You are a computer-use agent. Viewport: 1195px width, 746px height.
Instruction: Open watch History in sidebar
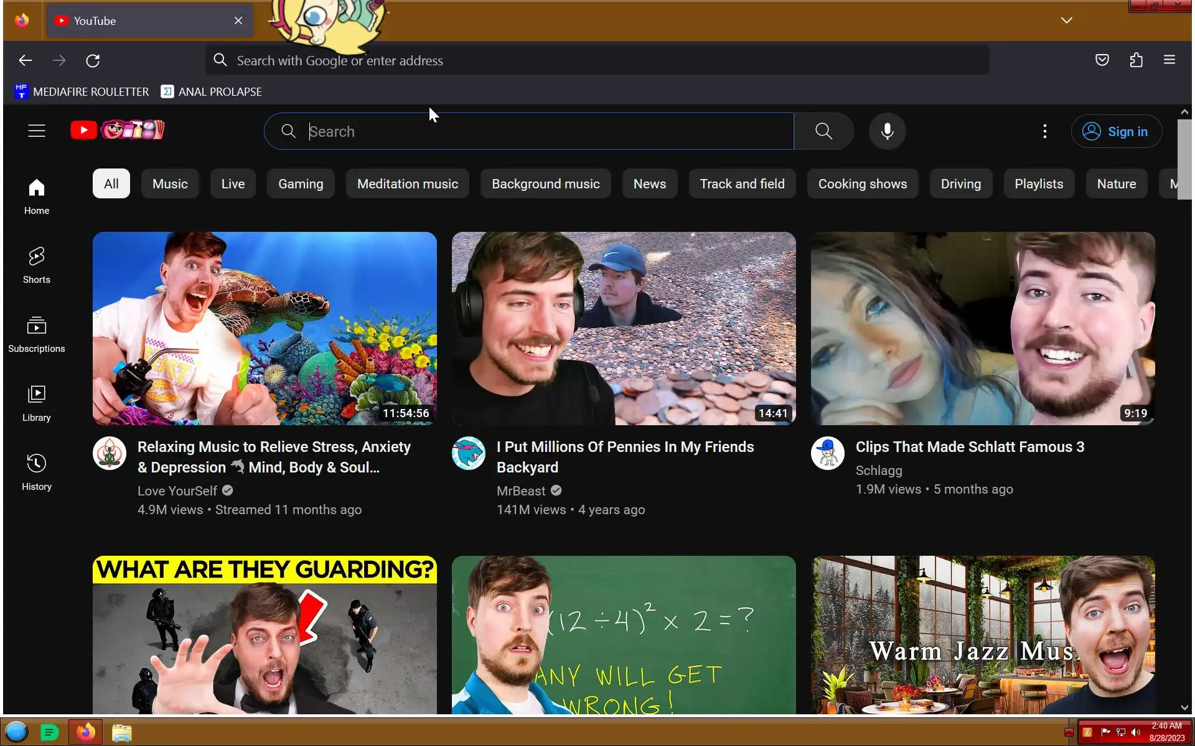coord(36,472)
